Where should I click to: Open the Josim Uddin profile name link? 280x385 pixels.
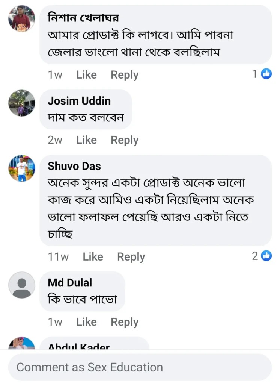79,101
